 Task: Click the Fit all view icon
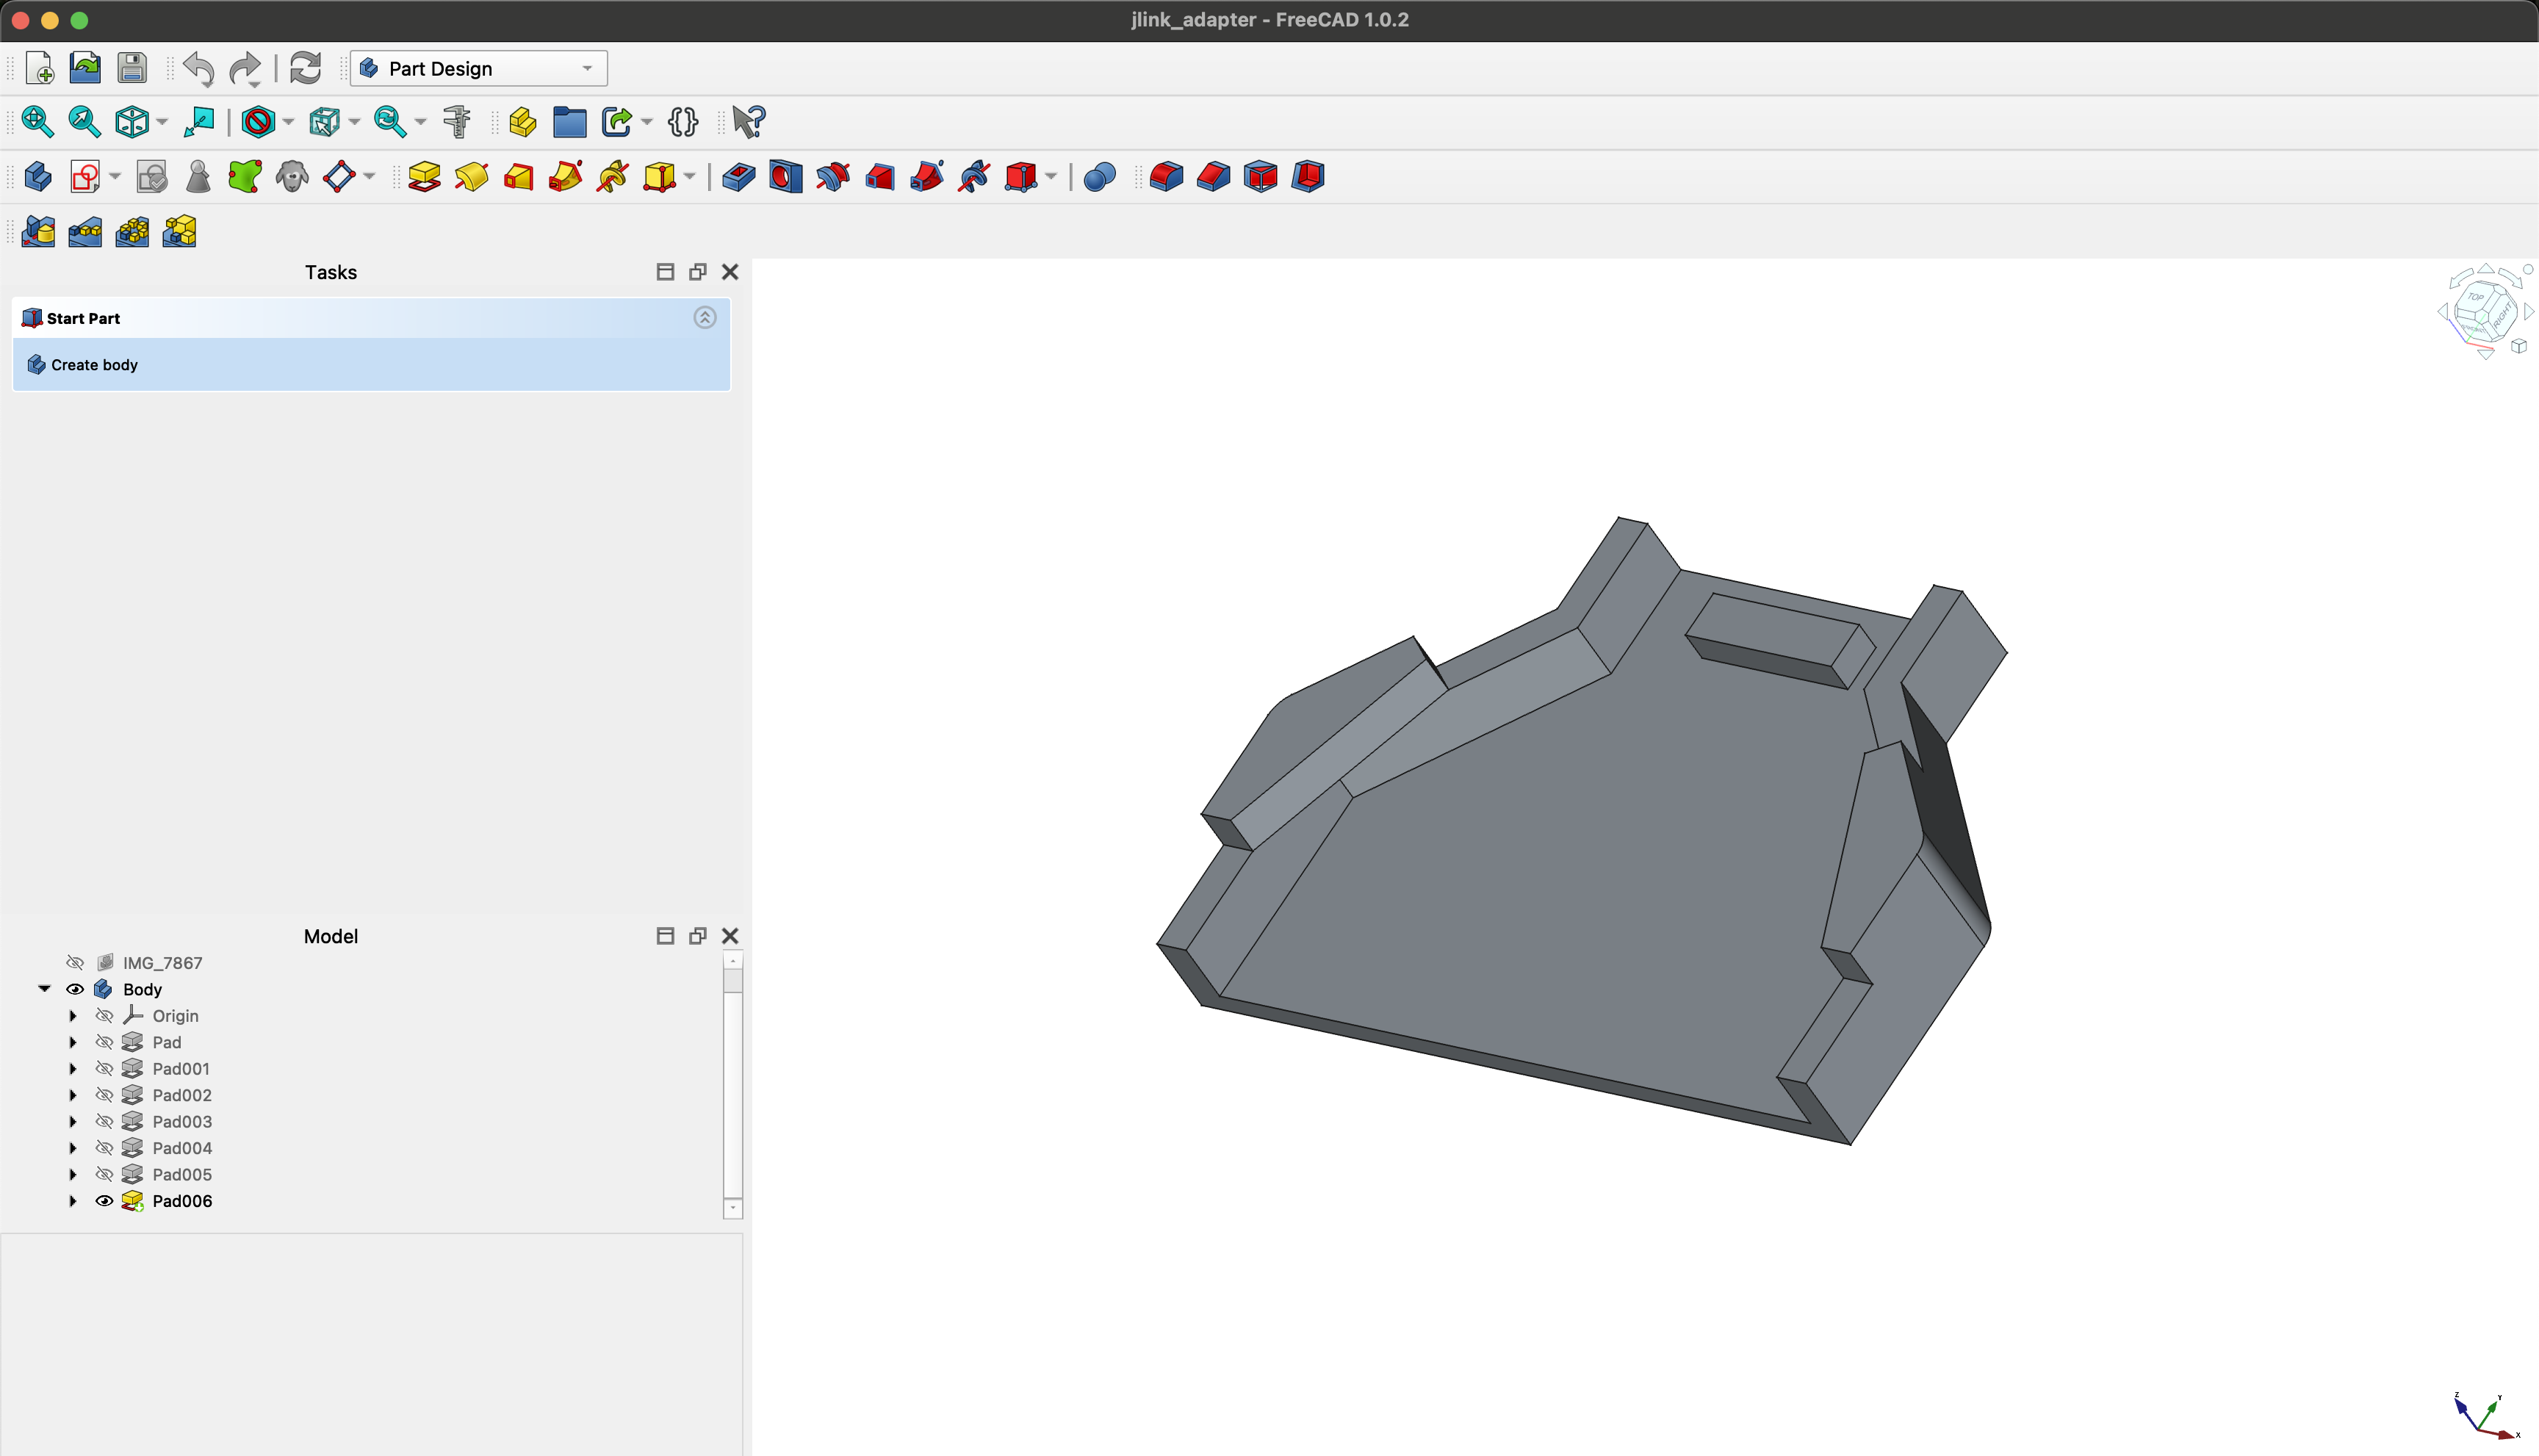coord(37,122)
